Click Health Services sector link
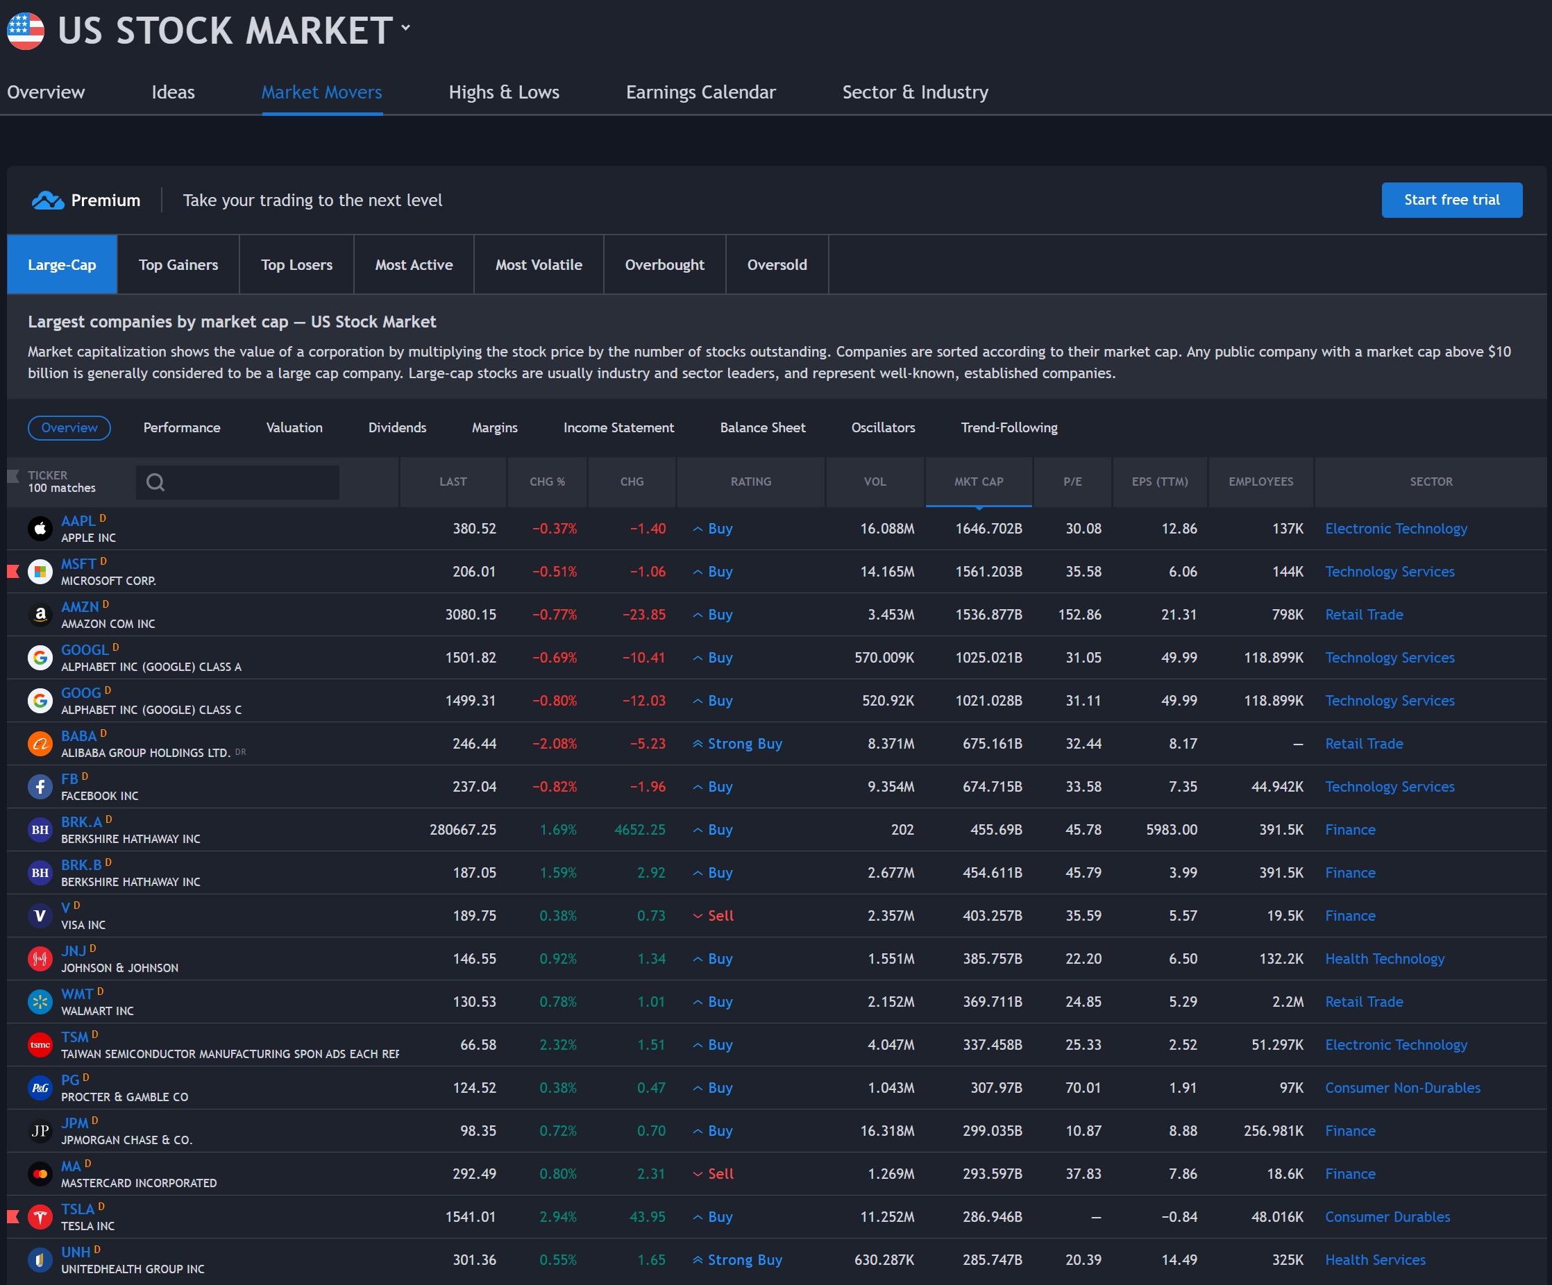Screen dimensions: 1552x1285 (x=1374, y=1259)
